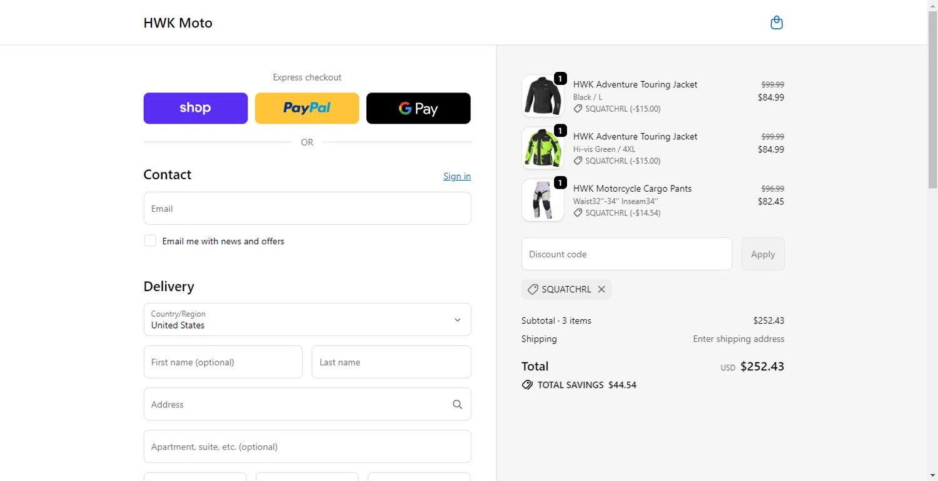Focus the Discount code input field
Screen dimensions: 938x481
click(x=627, y=254)
